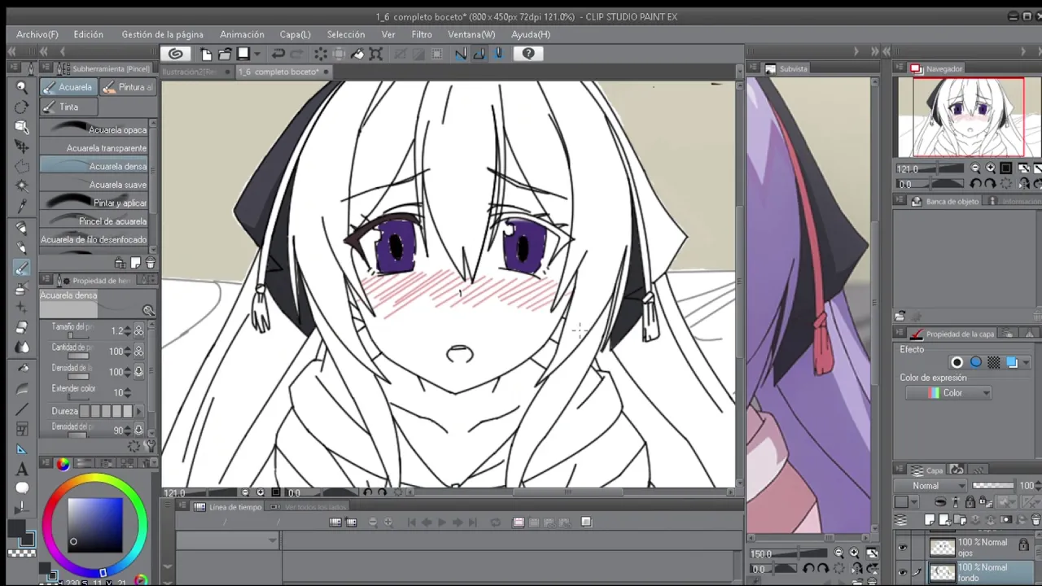Click the Transform icon in top toolbar
The width and height of the screenshot is (1042, 586).
point(375,54)
